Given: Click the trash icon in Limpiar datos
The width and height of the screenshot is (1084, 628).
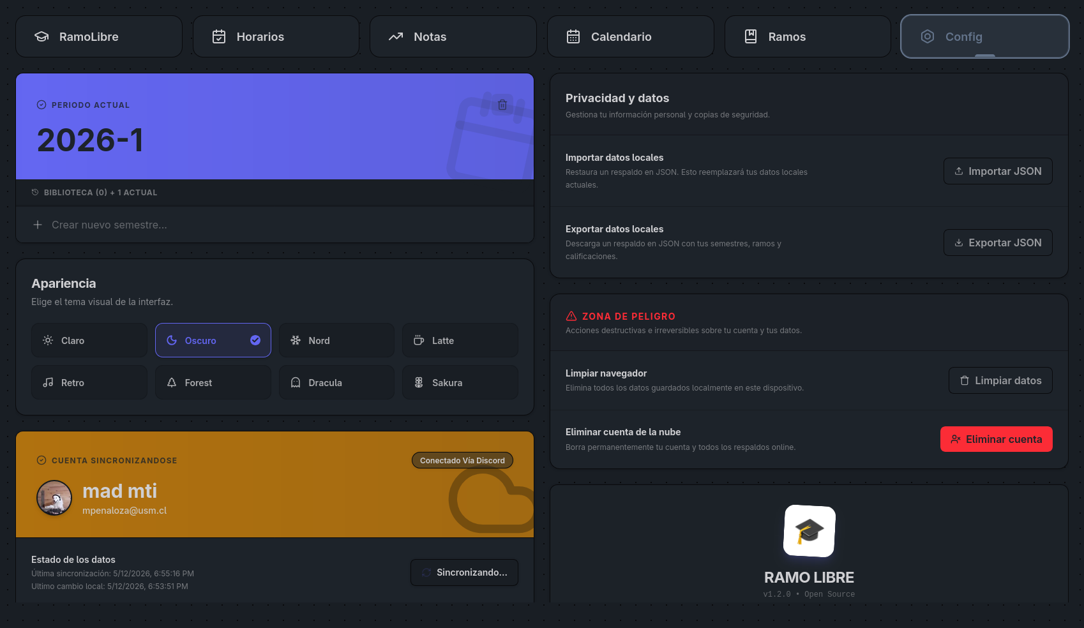Looking at the screenshot, I should click(965, 380).
